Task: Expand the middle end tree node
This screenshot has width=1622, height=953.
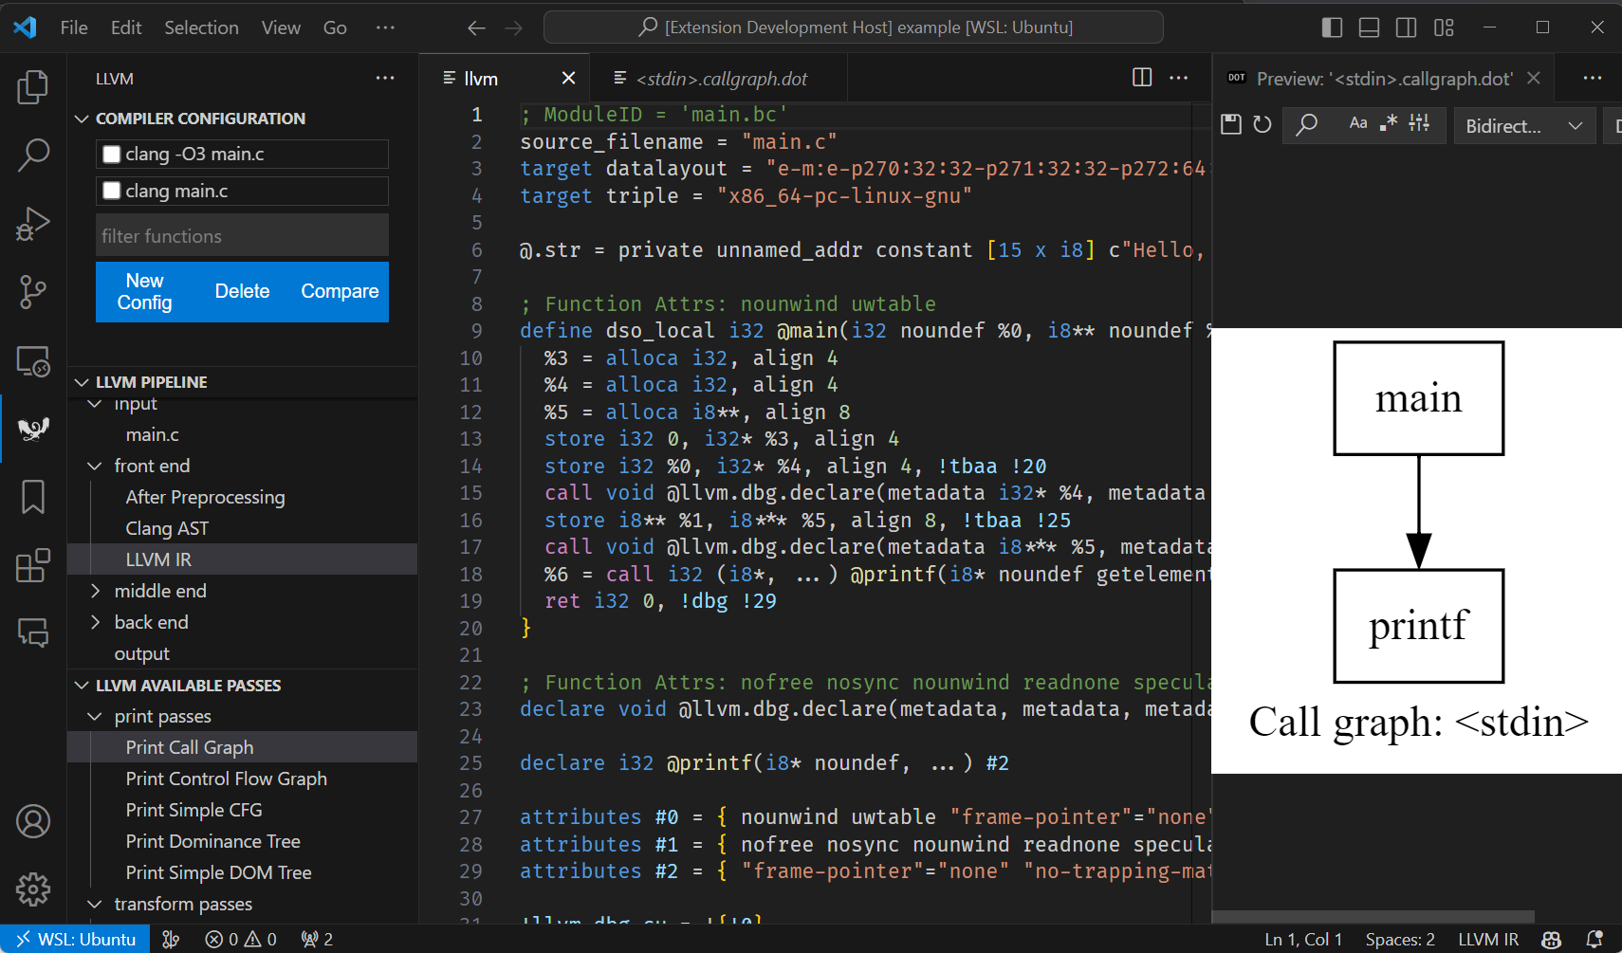Action: coord(95,591)
